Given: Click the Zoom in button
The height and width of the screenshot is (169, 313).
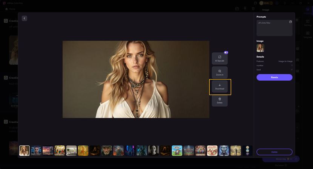Looking at the screenshot, I should (x=219, y=72).
